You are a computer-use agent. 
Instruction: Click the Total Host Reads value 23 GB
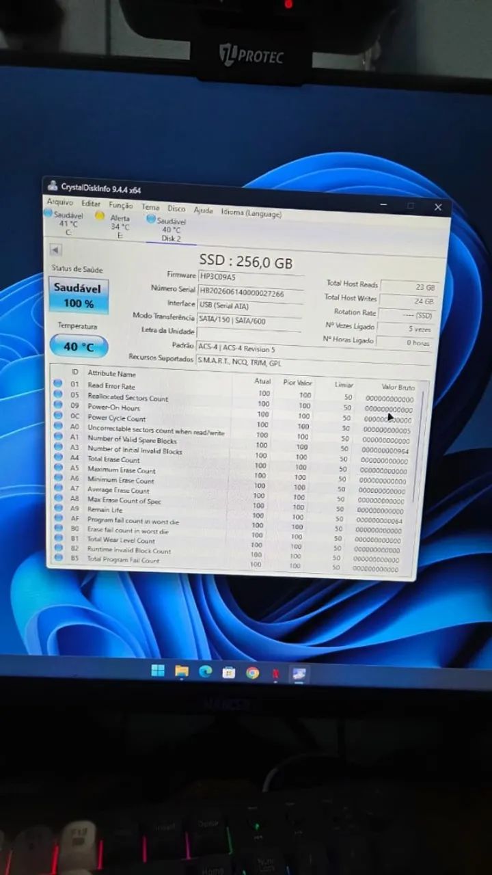pyautogui.click(x=408, y=287)
